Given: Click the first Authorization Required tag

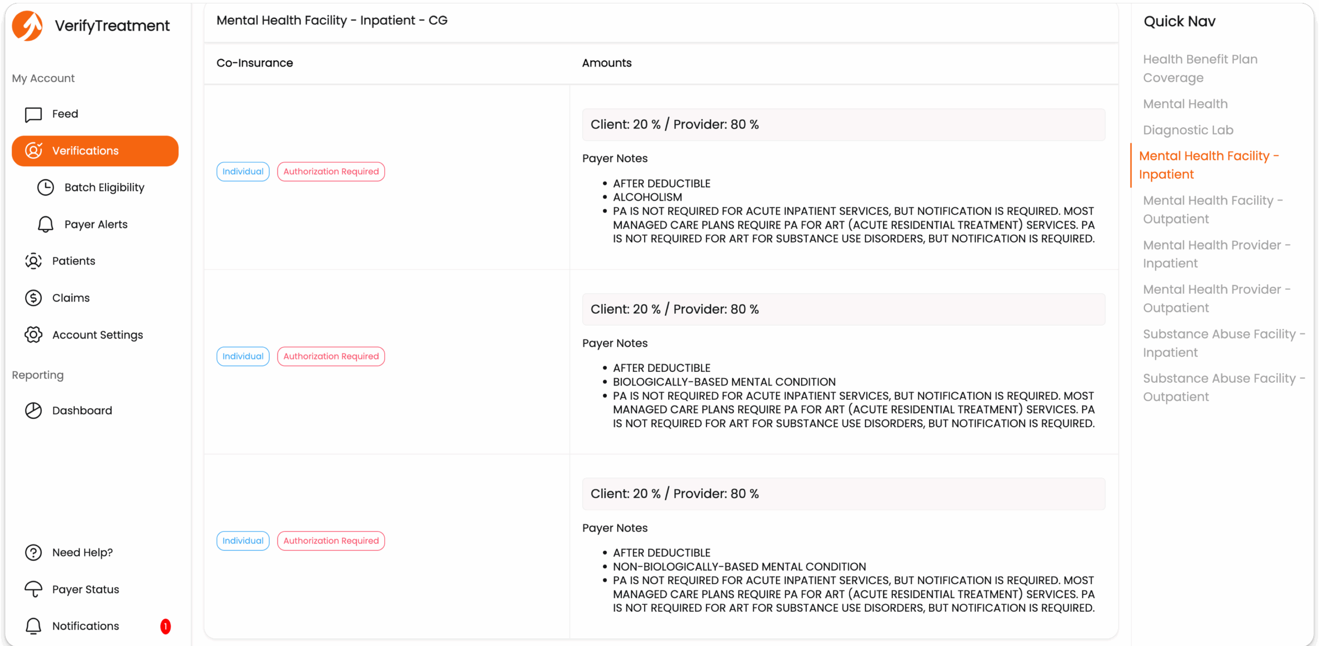Looking at the screenshot, I should point(331,172).
